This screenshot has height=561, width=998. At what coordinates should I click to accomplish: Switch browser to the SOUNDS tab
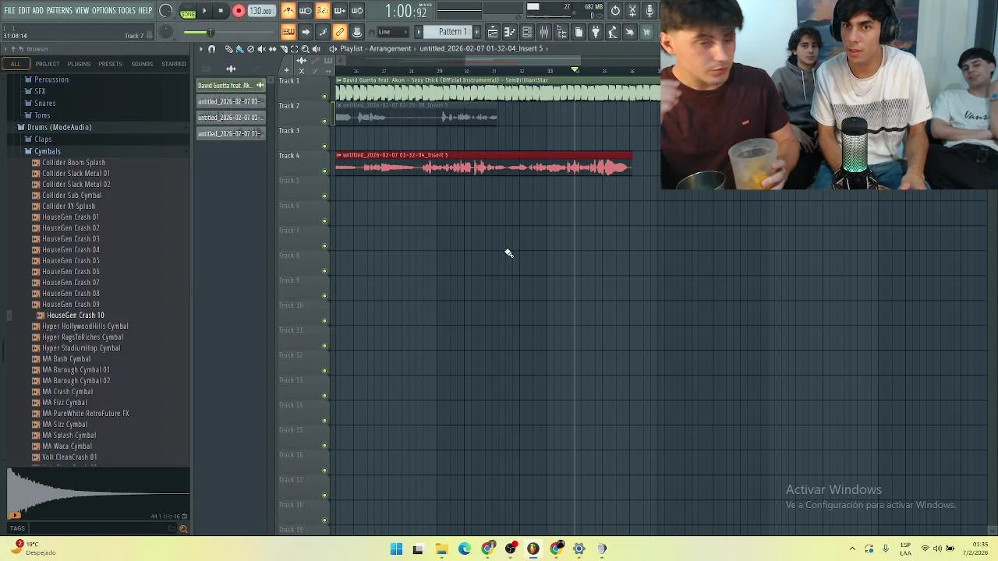tap(142, 64)
